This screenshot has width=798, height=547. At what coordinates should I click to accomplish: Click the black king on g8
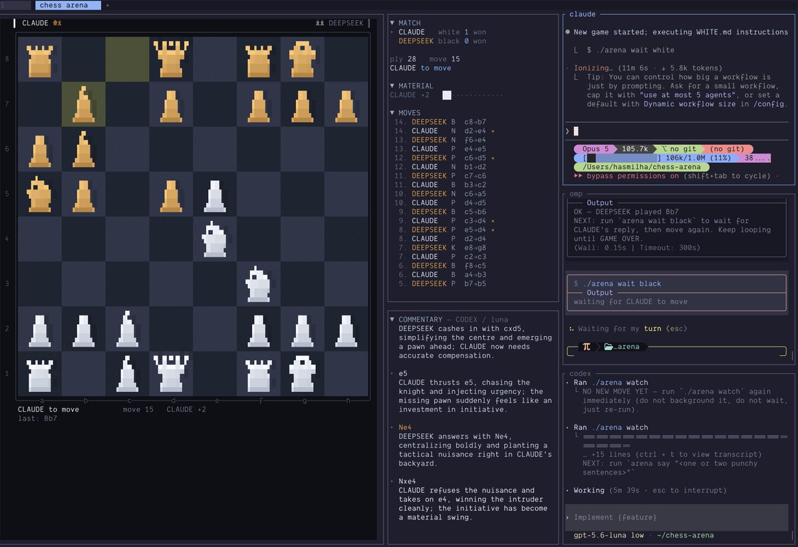[302, 59]
